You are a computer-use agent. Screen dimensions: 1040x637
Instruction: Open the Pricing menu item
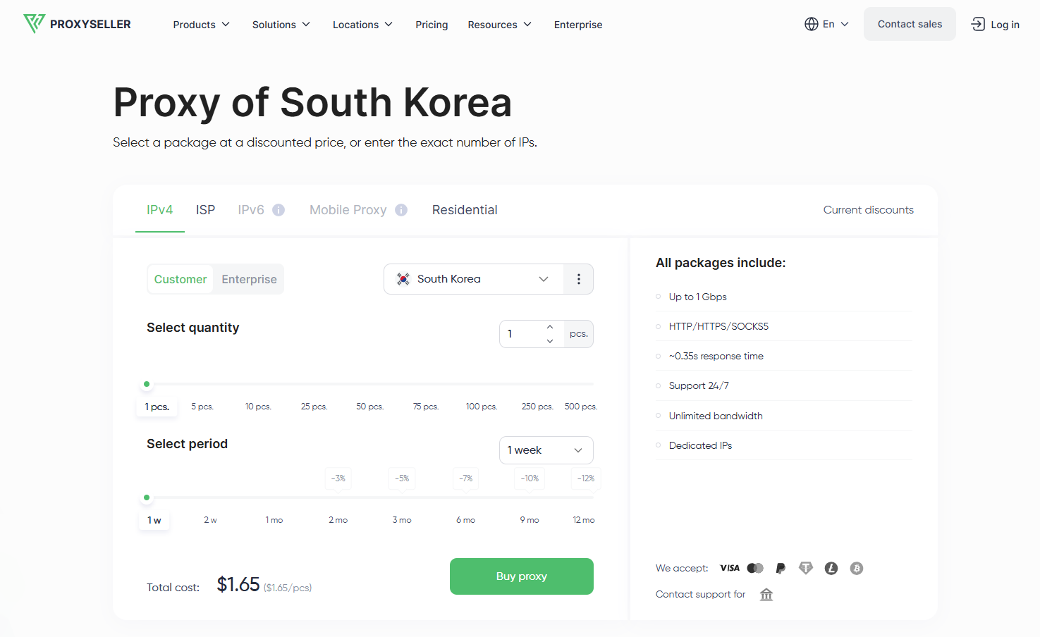[x=432, y=25]
